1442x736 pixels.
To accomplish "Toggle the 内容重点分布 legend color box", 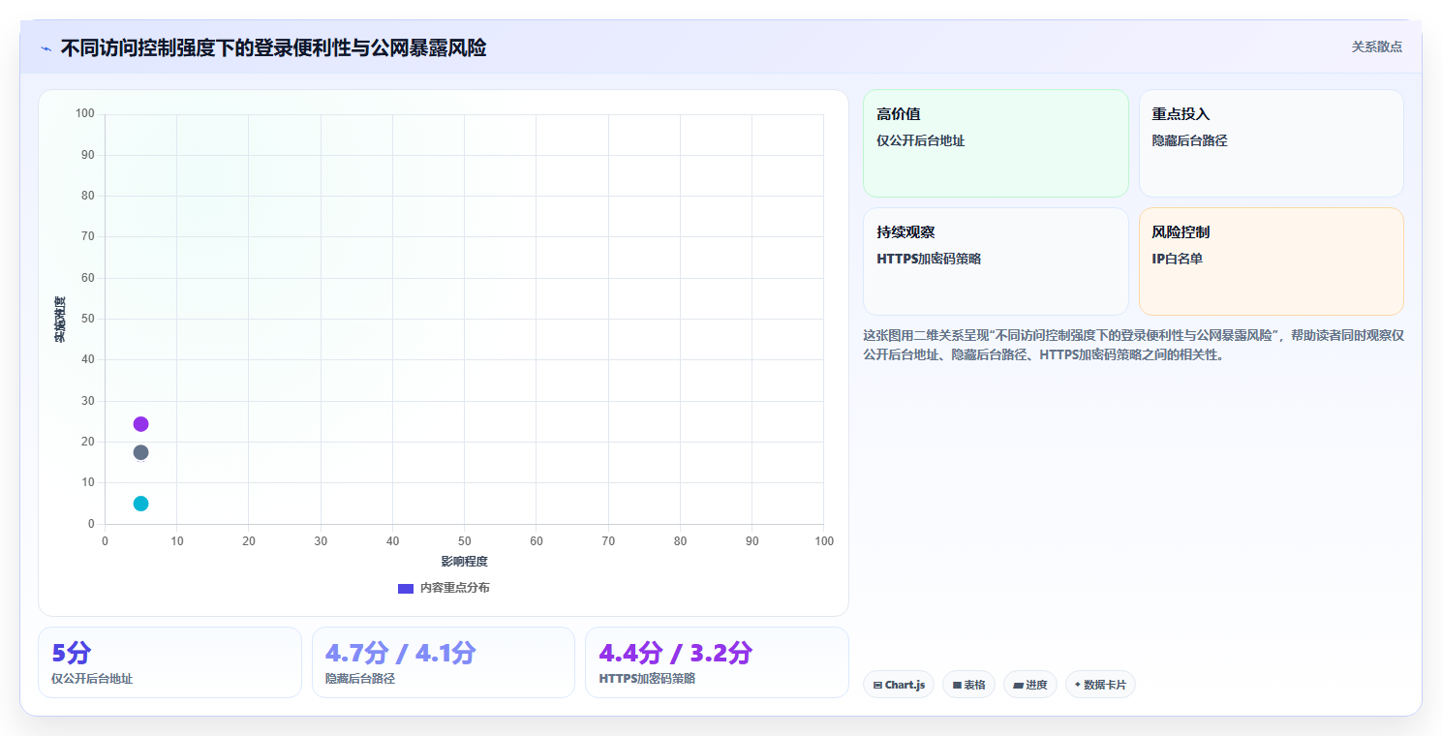I will pos(406,589).
